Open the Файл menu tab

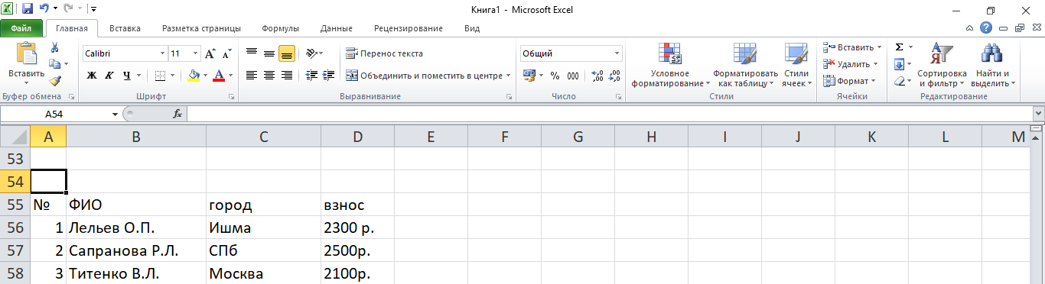[x=21, y=28]
